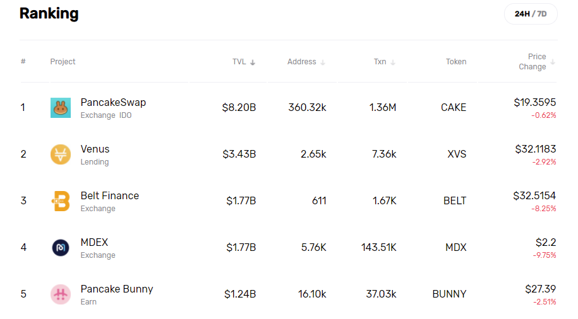
Task: Click the BUNNY token symbol
Action: tap(449, 294)
